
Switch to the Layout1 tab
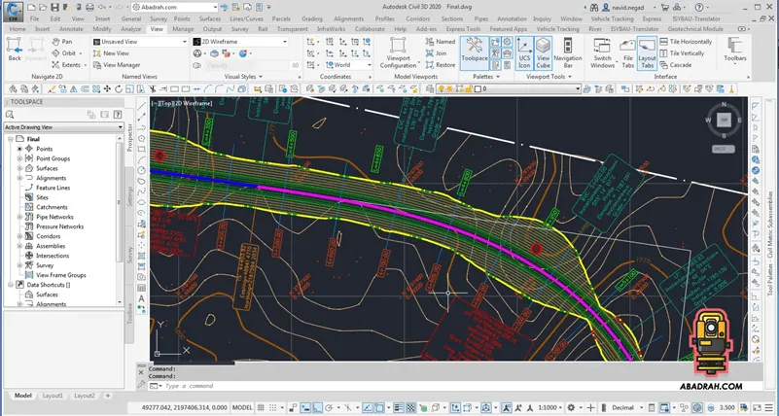click(x=53, y=397)
